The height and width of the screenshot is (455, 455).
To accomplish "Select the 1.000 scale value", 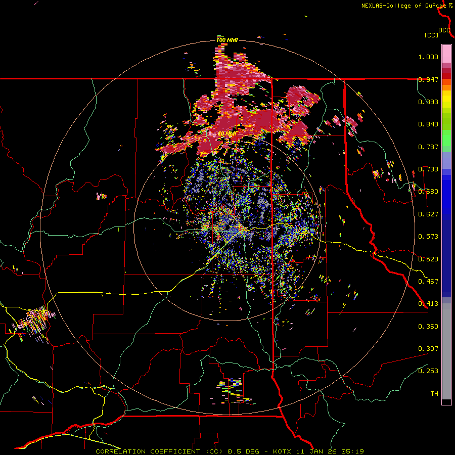I will [x=428, y=57].
